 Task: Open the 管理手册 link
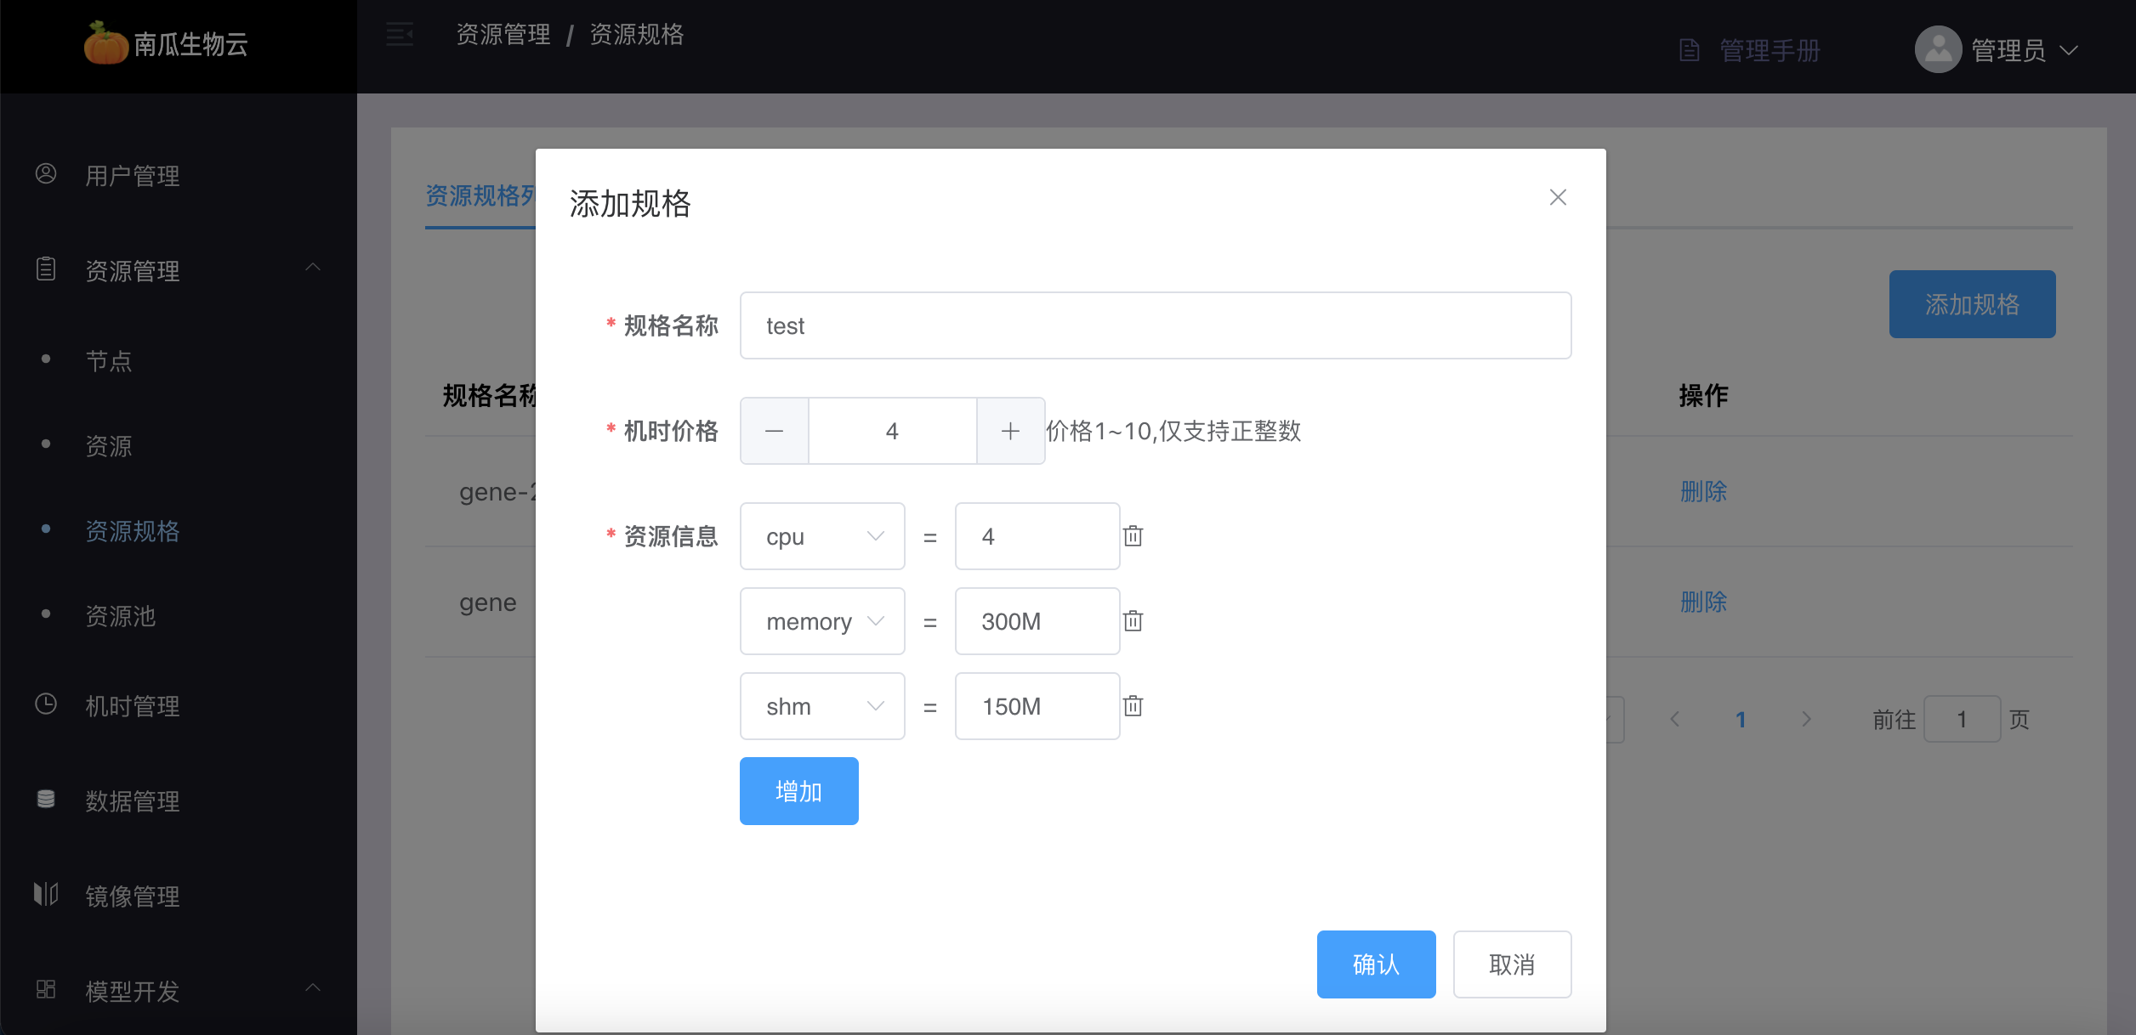point(1770,50)
